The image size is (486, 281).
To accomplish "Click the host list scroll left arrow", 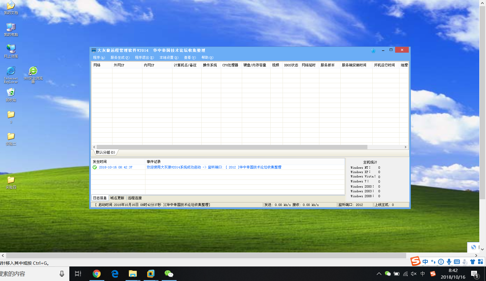I will point(94,147).
